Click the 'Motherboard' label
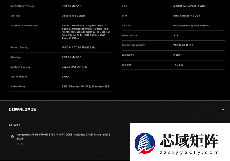This screenshot has height=161, width=230. [19, 77]
